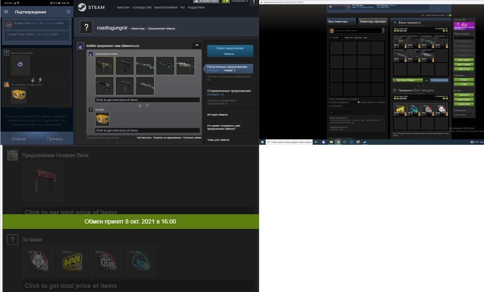Click Контрпредложение button

pos(439,80)
